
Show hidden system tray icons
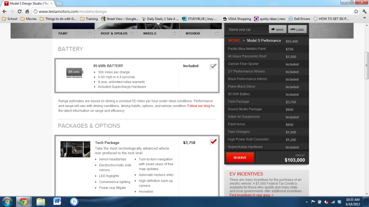click(x=307, y=202)
